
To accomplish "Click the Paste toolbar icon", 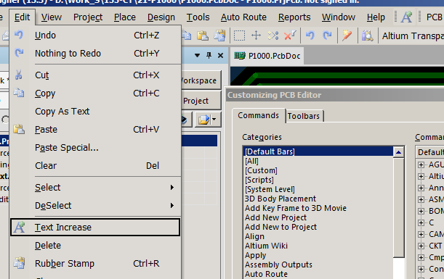I will pyautogui.click(x=203, y=36).
